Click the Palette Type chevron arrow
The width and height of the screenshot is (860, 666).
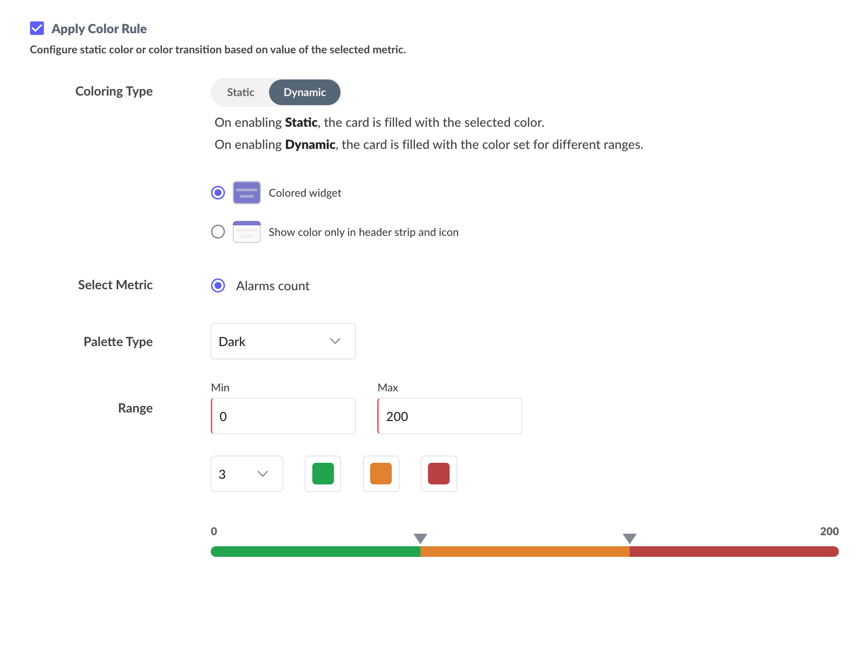click(335, 341)
